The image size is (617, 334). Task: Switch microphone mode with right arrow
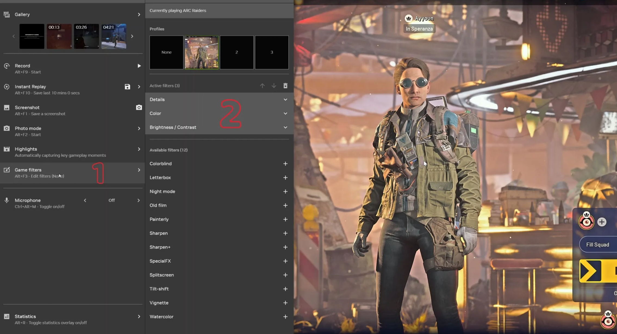click(139, 200)
